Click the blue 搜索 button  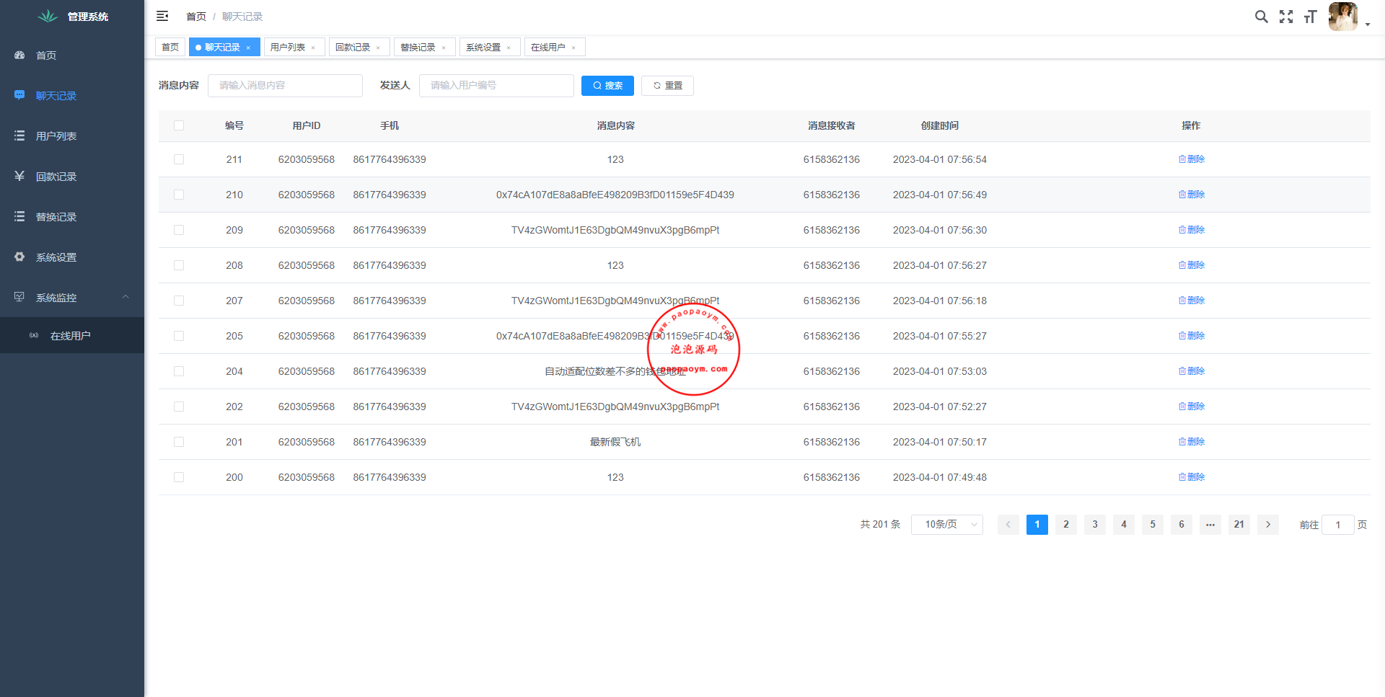(607, 86)
